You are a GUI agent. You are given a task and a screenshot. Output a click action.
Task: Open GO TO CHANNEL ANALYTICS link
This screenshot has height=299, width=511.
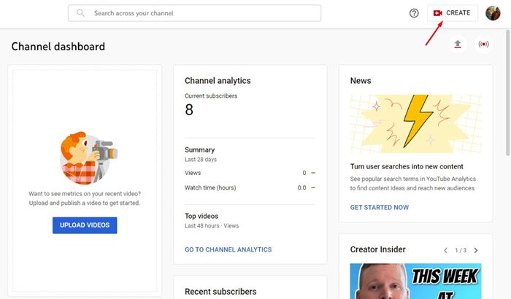click(228, 249)
